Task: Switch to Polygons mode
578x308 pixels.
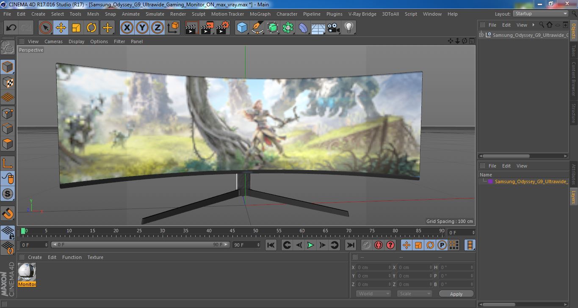Action: tap(8, 143)
